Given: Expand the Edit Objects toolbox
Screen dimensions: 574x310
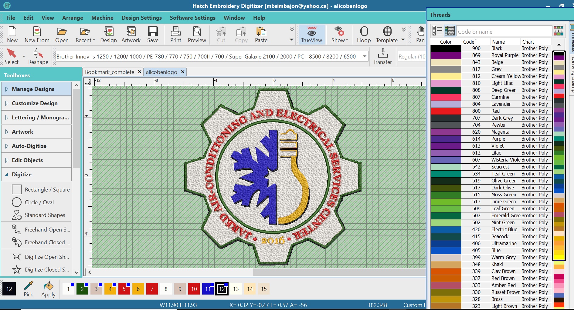Looking at the screenshot, I should pyautogui.click(x=36, y=160).
